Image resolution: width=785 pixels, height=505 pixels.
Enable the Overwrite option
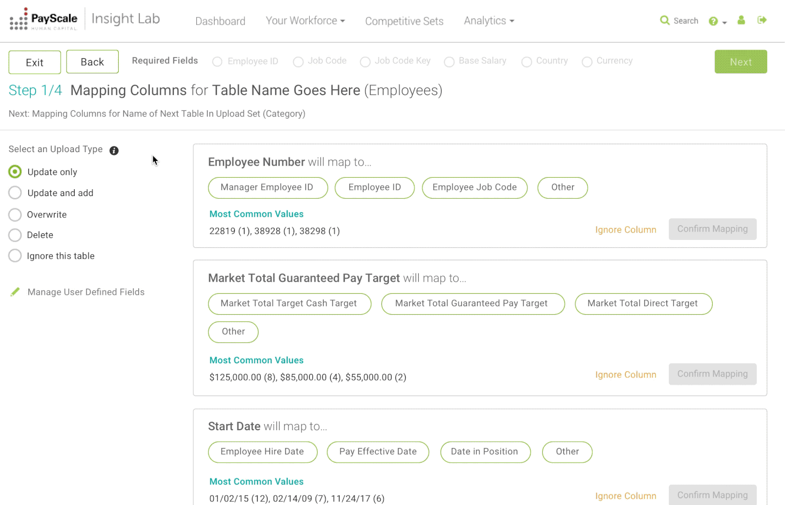(x=15, y=214)
